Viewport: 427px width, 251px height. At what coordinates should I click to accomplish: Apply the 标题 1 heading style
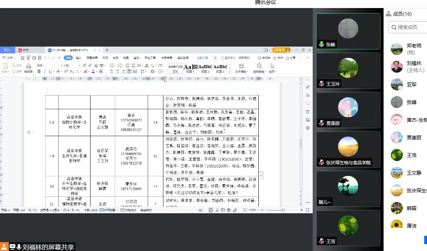coord(190,67)
